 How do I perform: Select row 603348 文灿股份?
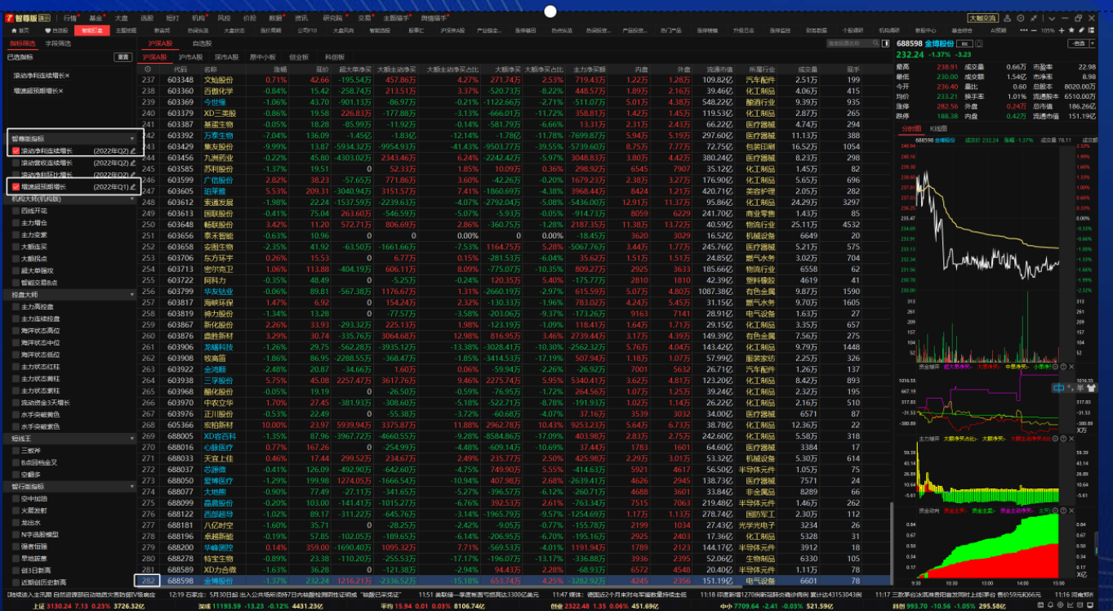(514, 79)
